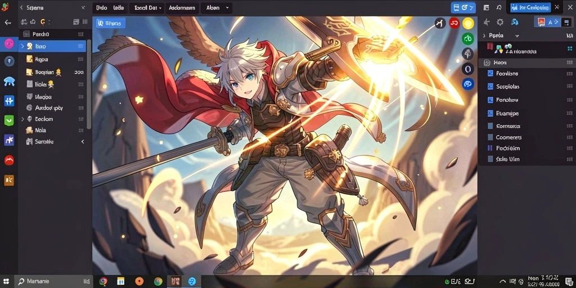Open the Windows Start button
Image resolution: width=576 pixels, height=288 pixels.
(x=7, y=281)
